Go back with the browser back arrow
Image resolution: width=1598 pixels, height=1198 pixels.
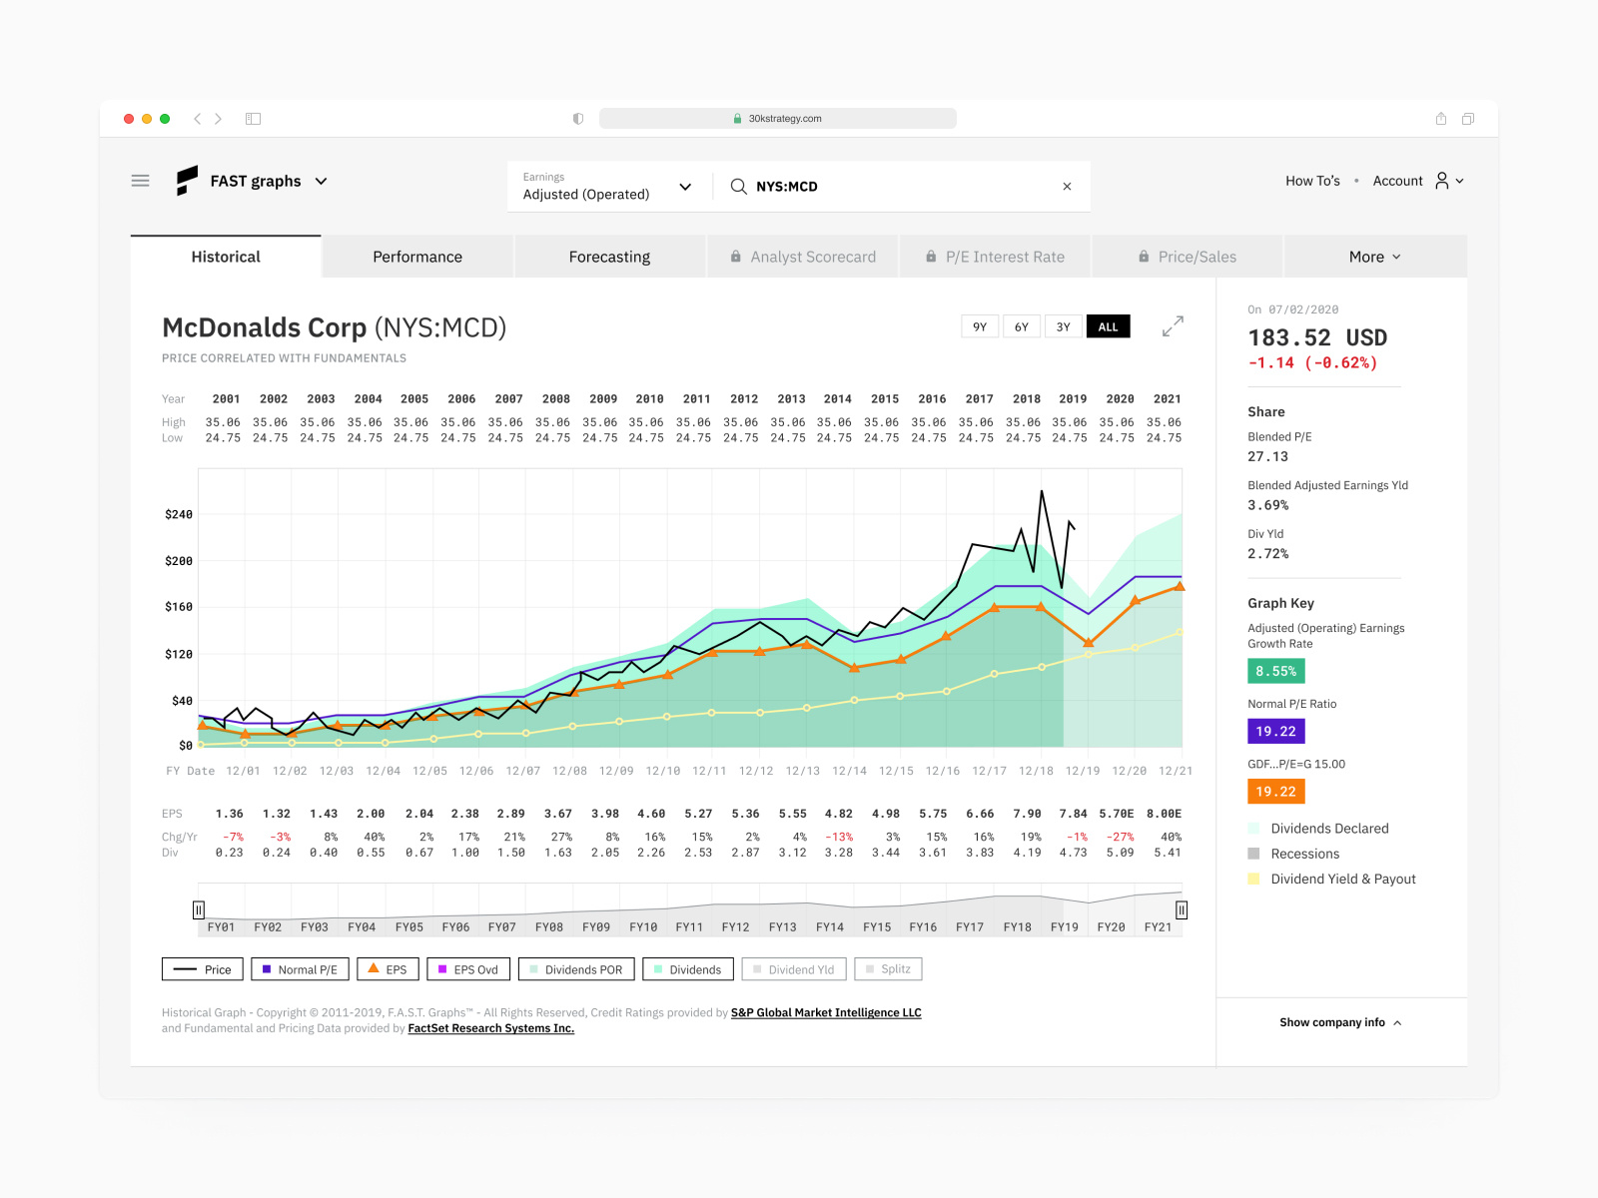[x=198, y=119]
